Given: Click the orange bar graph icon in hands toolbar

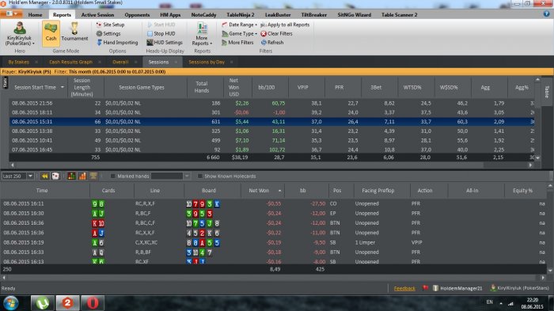Looking at the screenshot, I should coord(82,176).
